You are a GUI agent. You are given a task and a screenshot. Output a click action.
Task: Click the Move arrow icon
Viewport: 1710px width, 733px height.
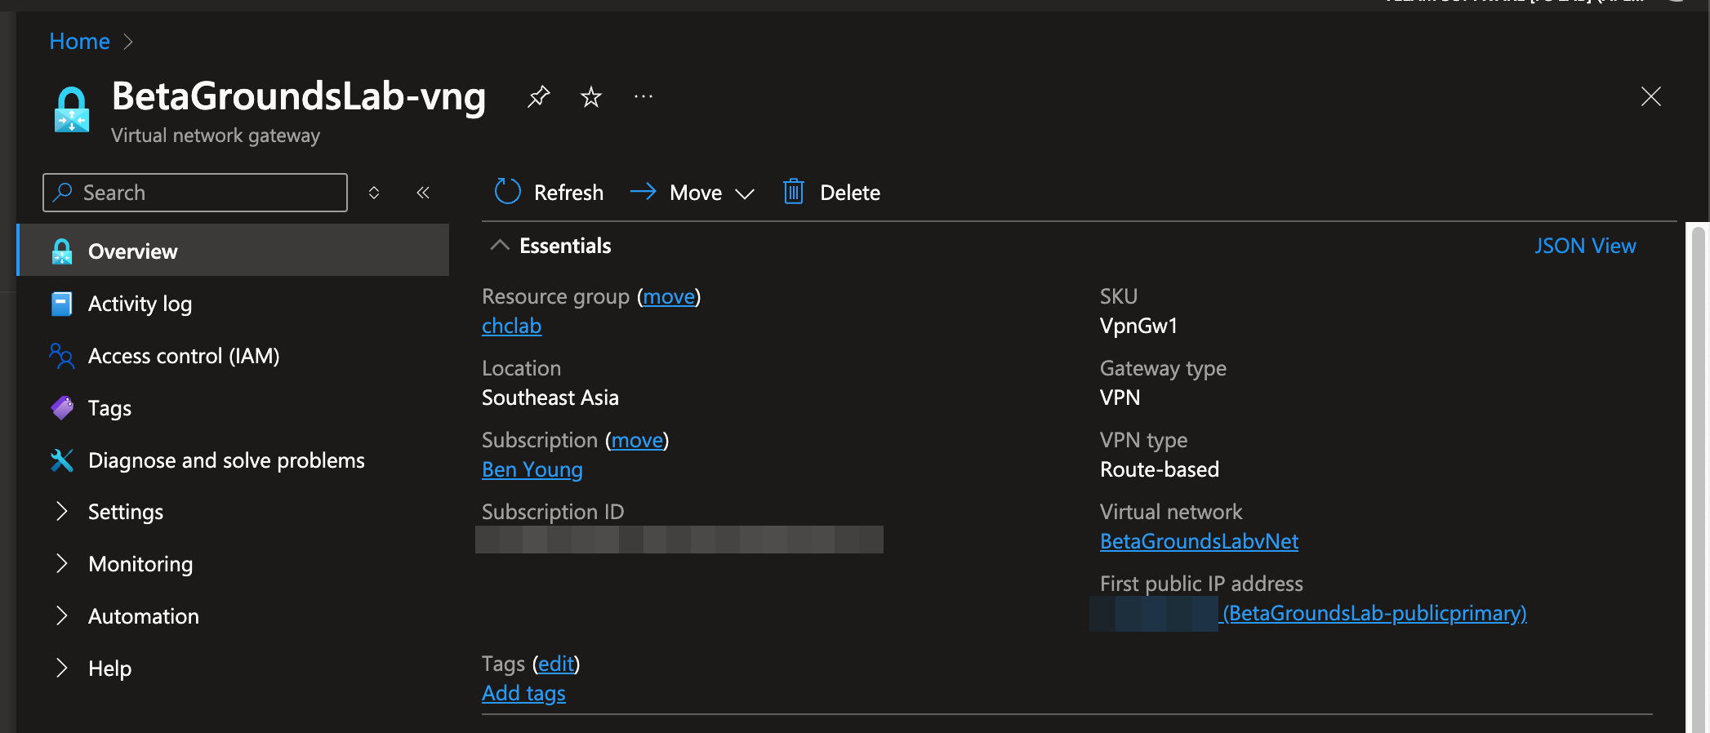click(643, 192)
